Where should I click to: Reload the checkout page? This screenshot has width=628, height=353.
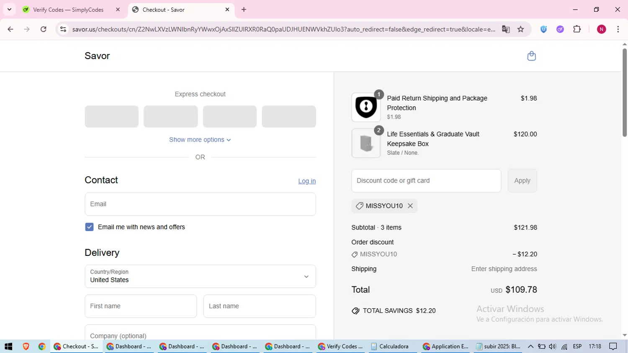pos(44,29)
